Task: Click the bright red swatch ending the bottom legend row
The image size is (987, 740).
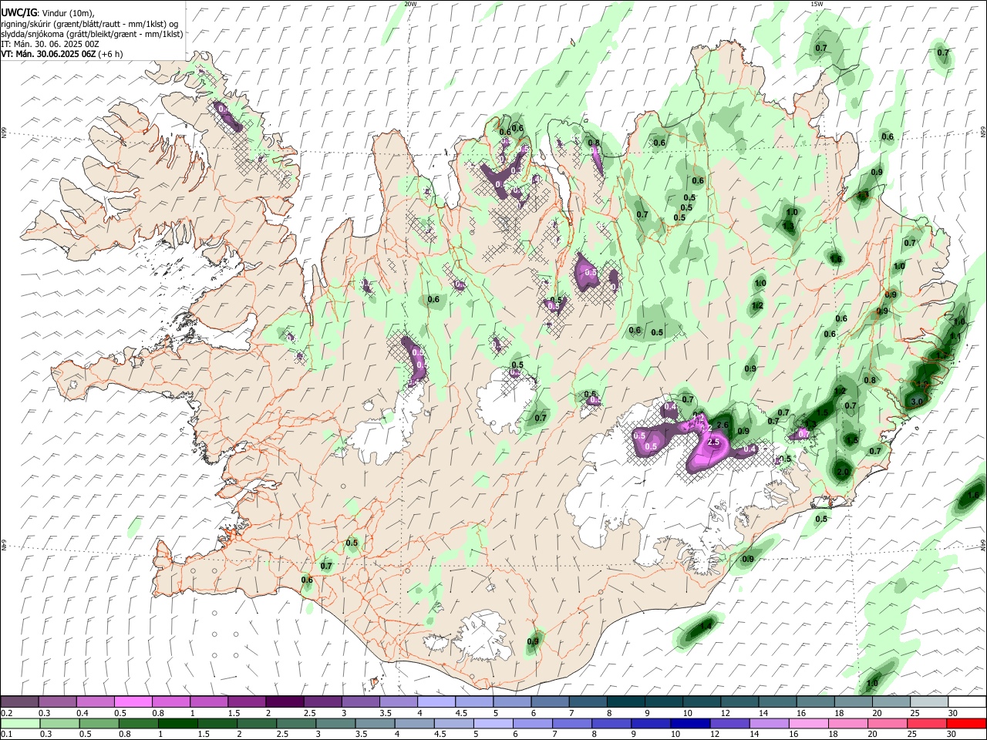Action: [x=967, y=723]
